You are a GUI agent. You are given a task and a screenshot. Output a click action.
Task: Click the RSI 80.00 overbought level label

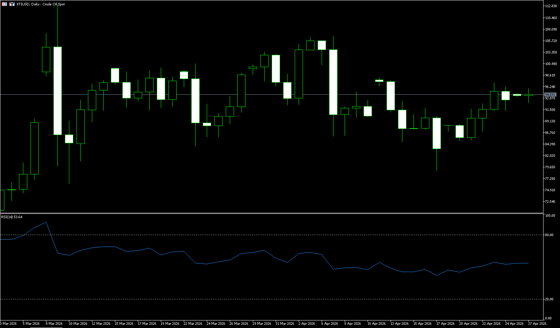(549, 235)
